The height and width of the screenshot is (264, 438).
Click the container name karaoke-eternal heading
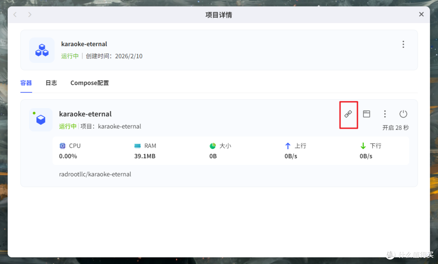point(85,114)
